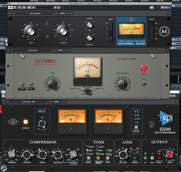Open the dropdown beside the camera icon
Viewport: 181px width, 172px height.
tap(158, 8)
